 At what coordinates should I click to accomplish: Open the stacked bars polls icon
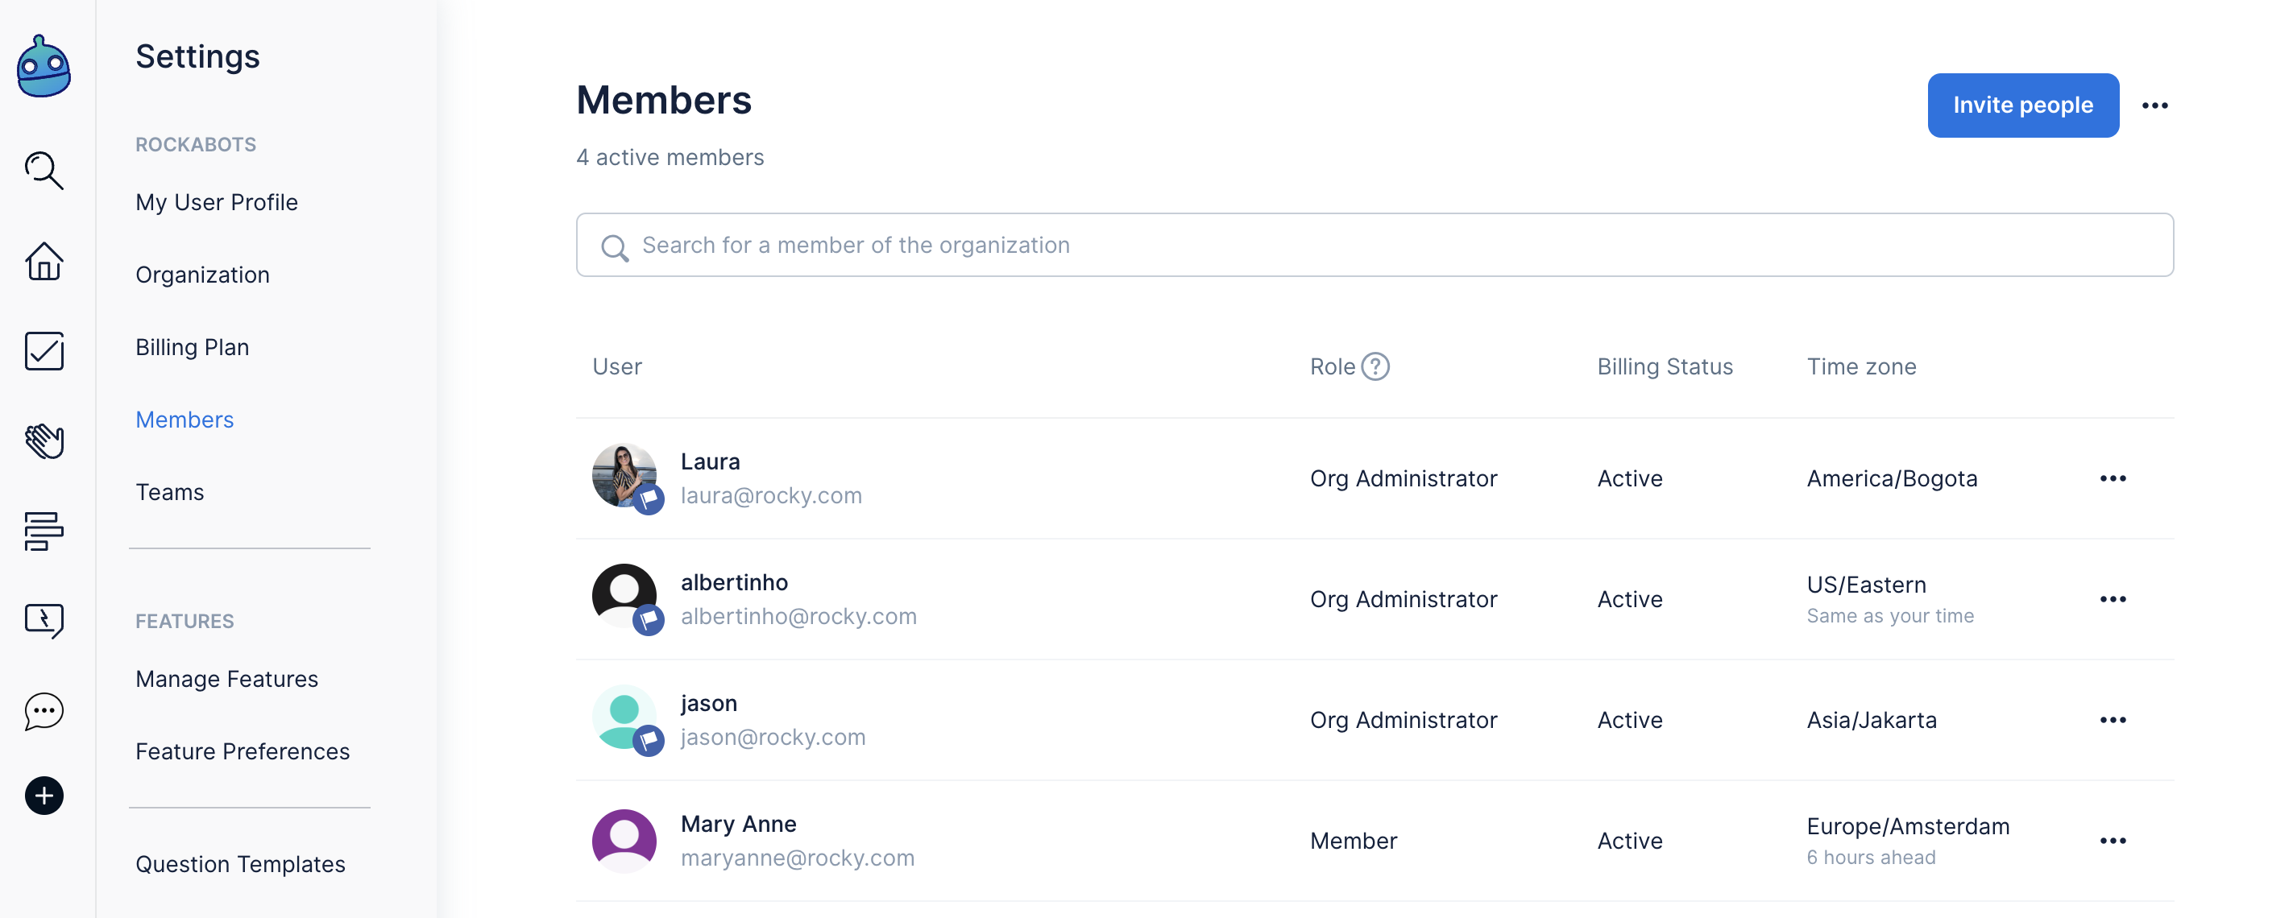[44, 531]
